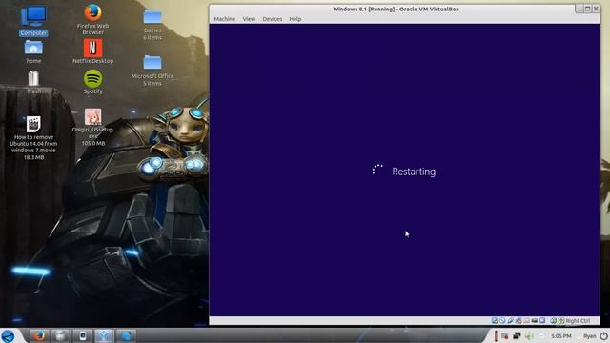Select the Onigiri_USsetup.exe file icon
The height and width of the screenshot is (343, 610).
click(x=93, y=127)
